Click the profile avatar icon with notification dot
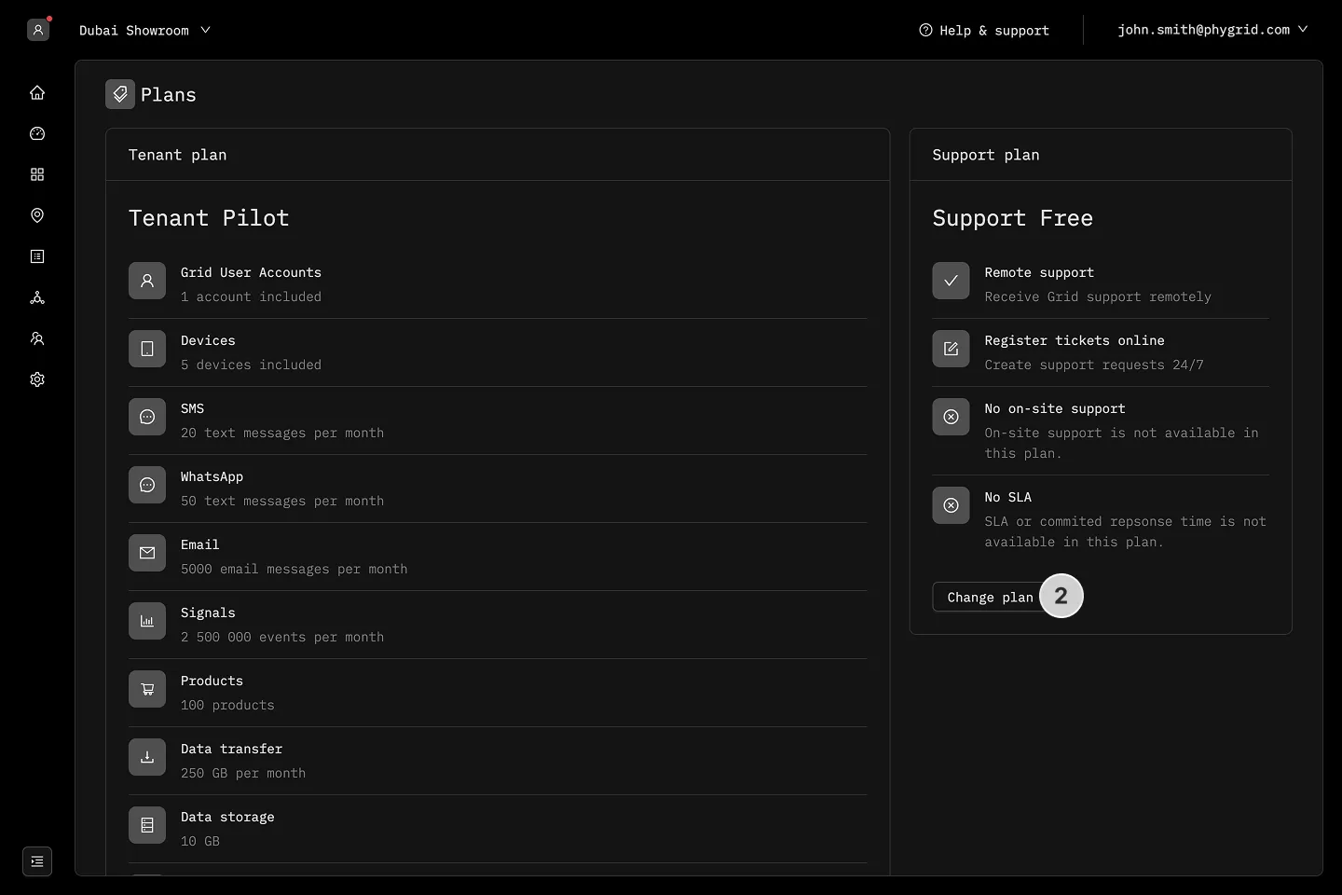1342x895 pixels. (x=38, y=30)
